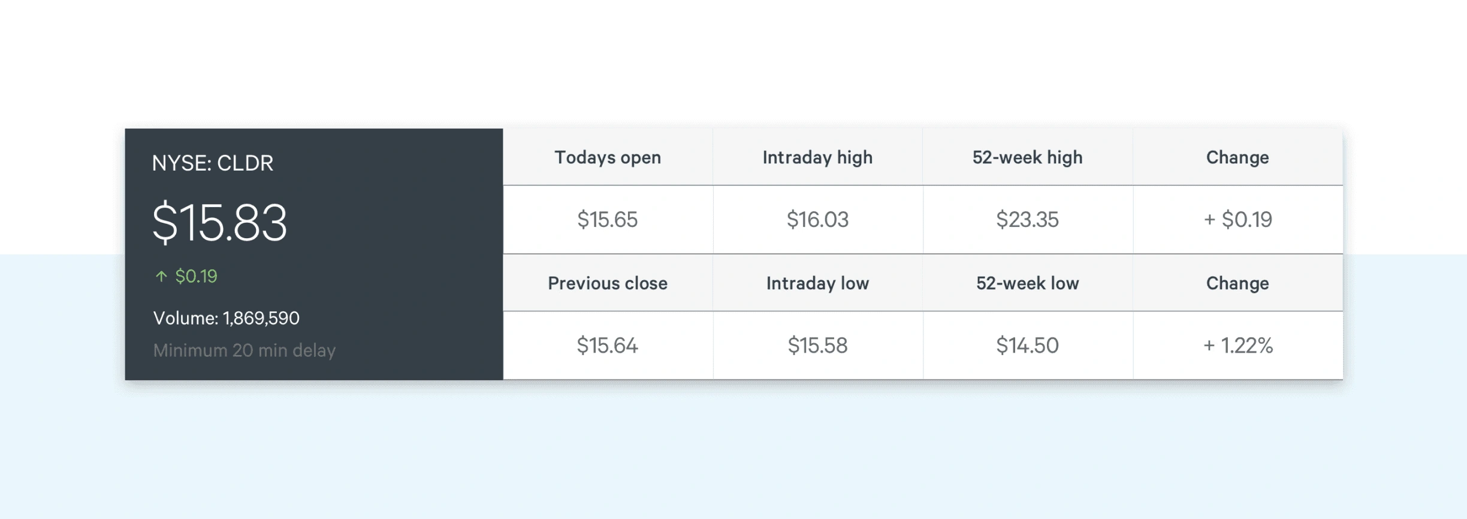Click the $14.50 52-week low value
Viewport: 1467px width, 519px height.
coord(1027,345)
